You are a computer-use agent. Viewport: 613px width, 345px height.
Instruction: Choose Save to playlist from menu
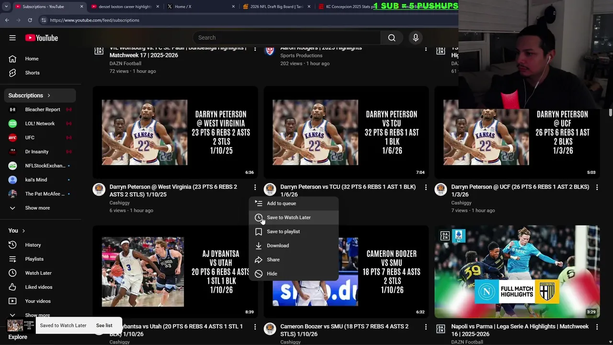[x=294, y=231]
